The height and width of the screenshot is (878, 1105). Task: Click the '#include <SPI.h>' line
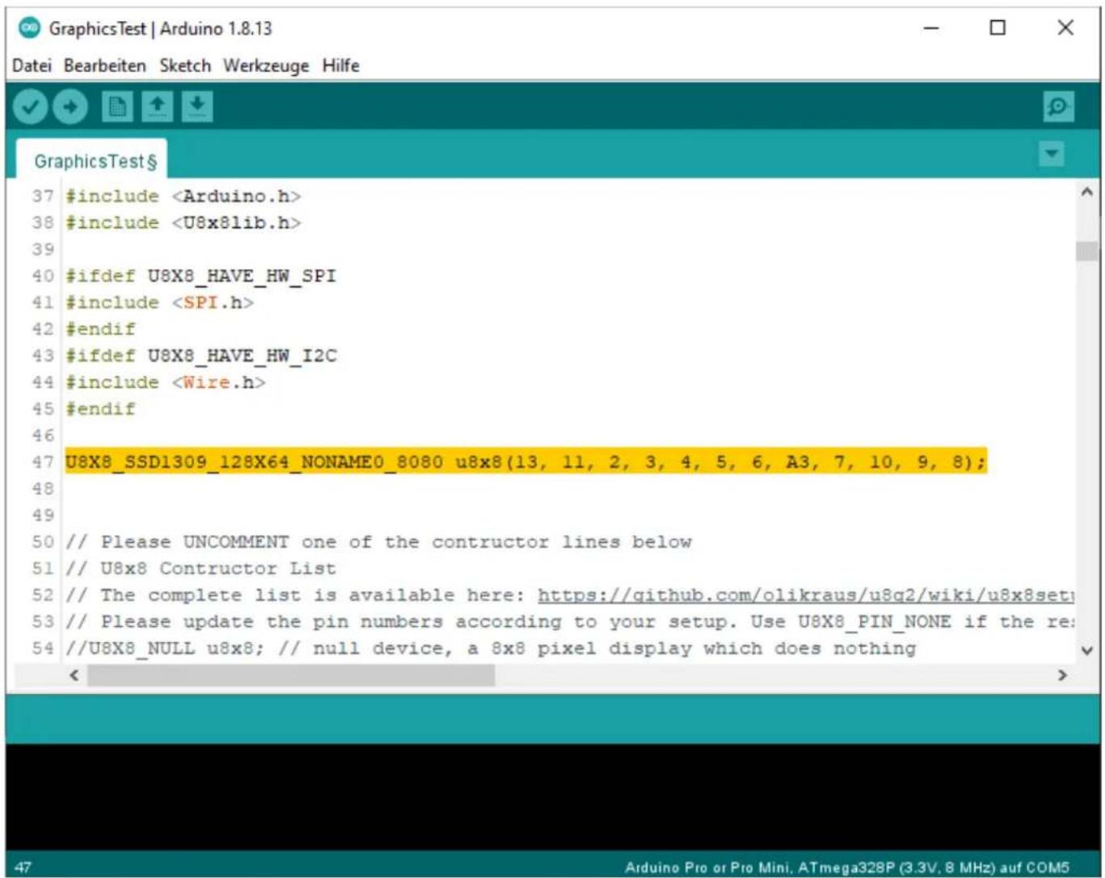tap(160, 303)
